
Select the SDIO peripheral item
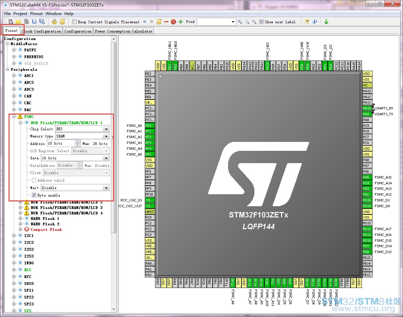[29, 283]
